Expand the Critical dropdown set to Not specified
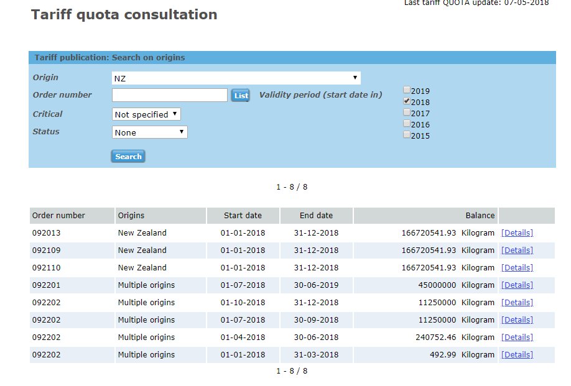Viewport: 571px width, 386px height. 146,114
